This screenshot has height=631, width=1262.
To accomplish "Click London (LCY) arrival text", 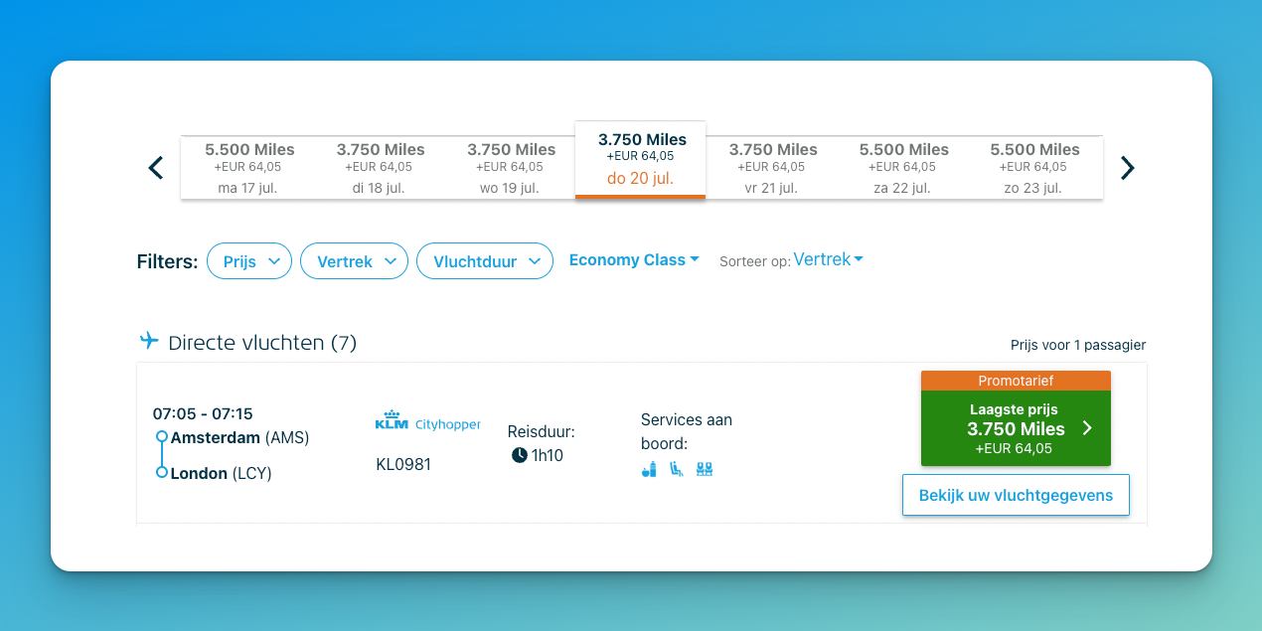I will tap(221, 473).
